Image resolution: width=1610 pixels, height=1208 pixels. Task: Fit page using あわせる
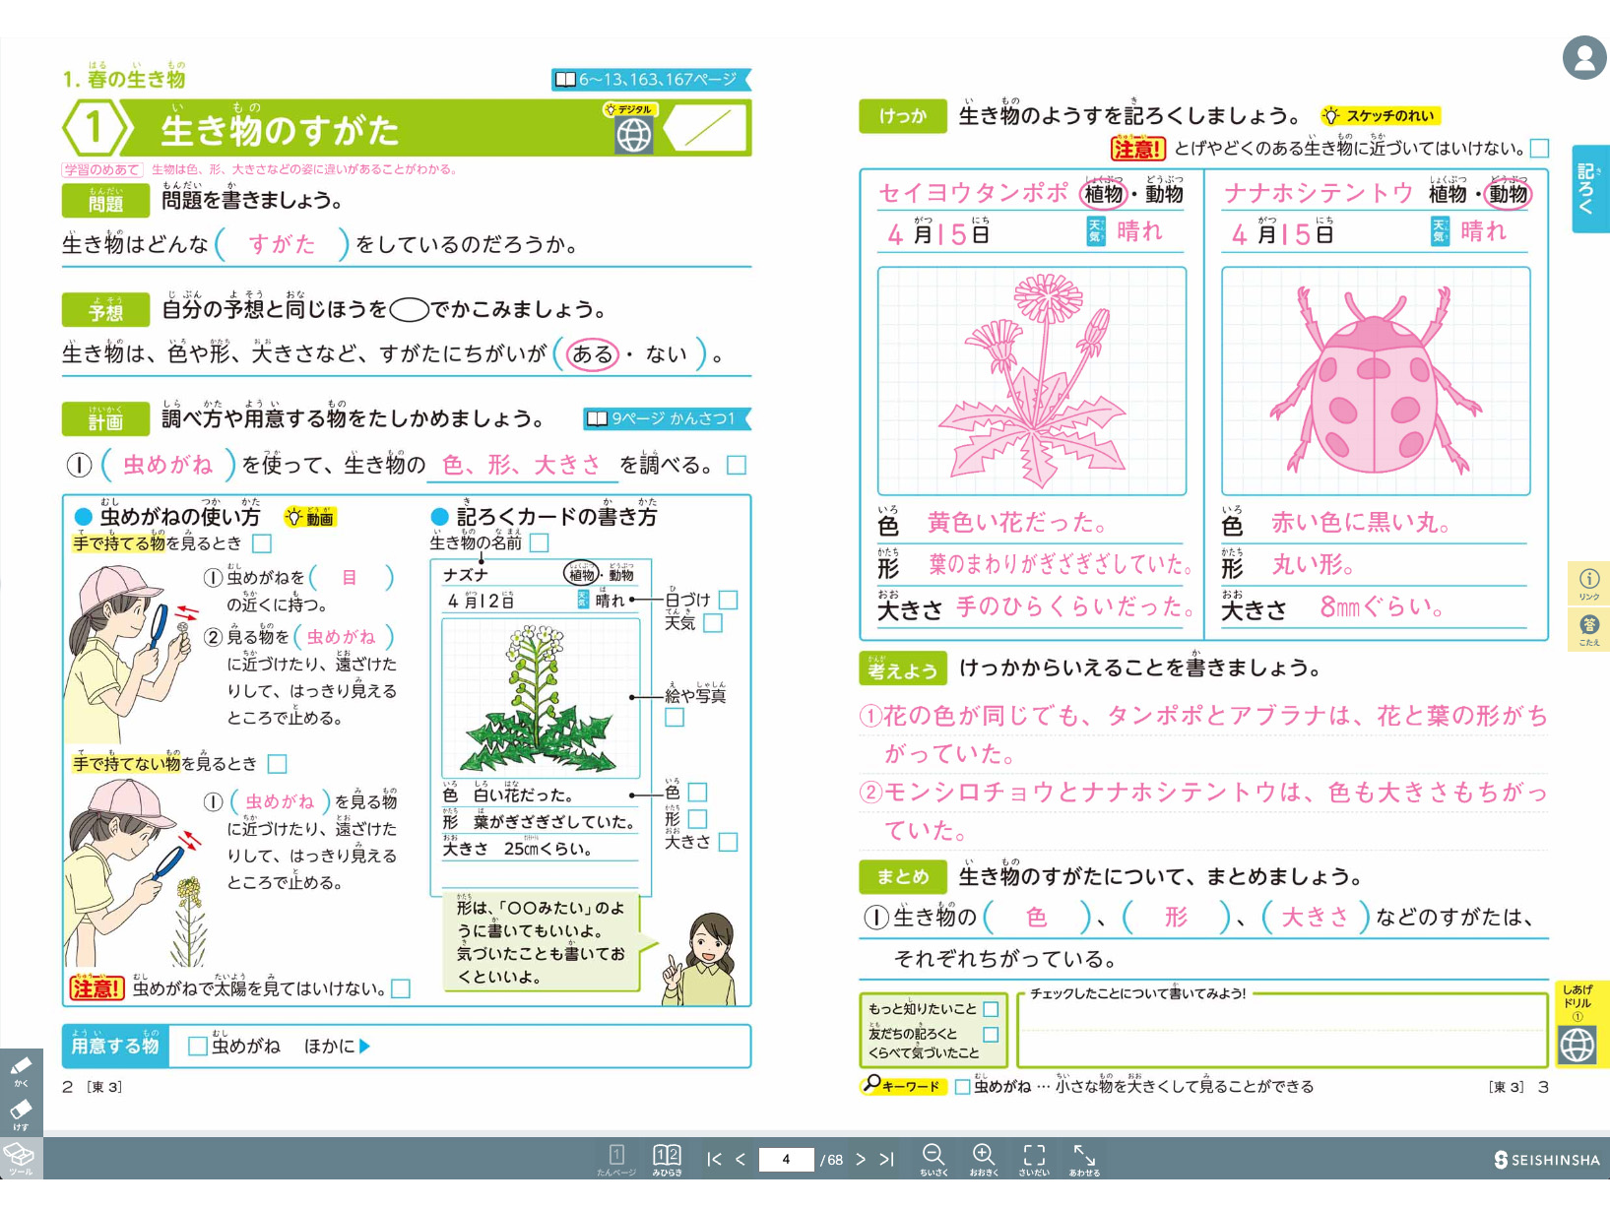click(x=1084, y=1159)
